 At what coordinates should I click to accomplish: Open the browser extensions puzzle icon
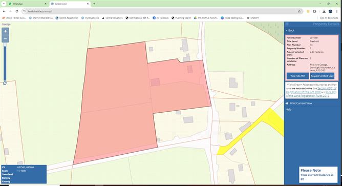(x=314, y=11)
